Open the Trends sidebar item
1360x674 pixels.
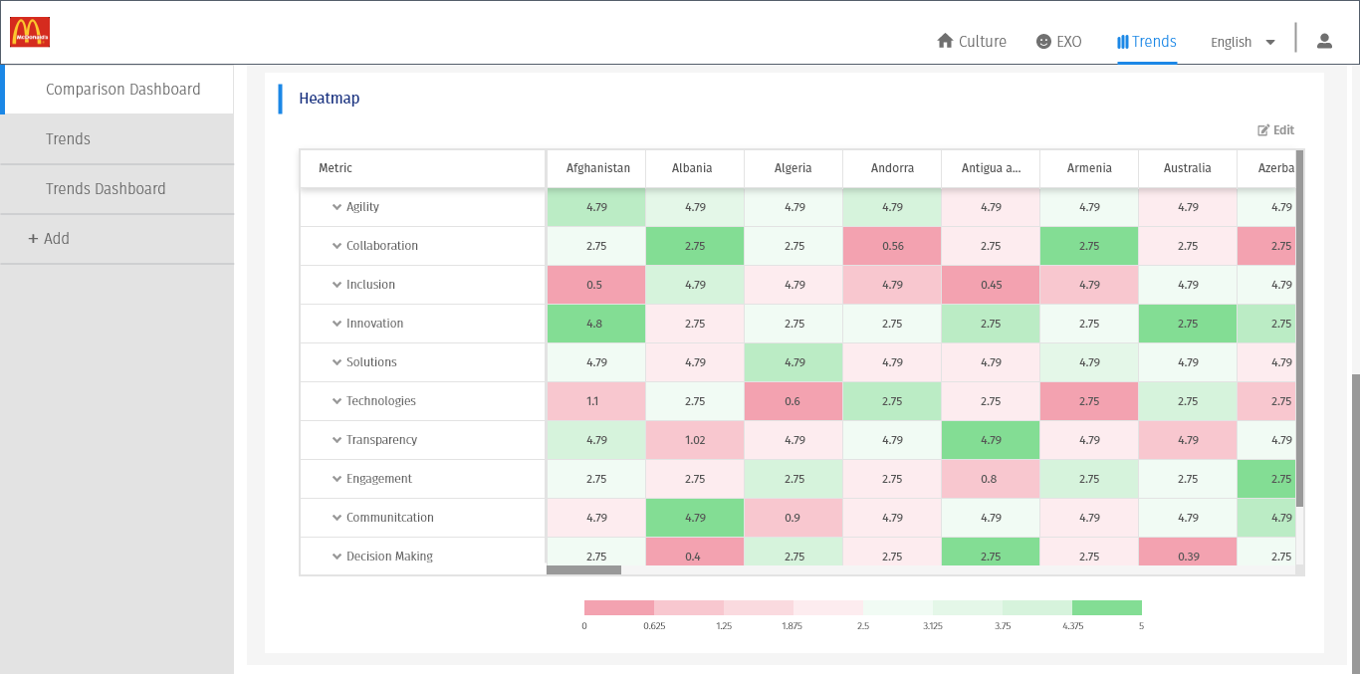(x=68, y=139)
